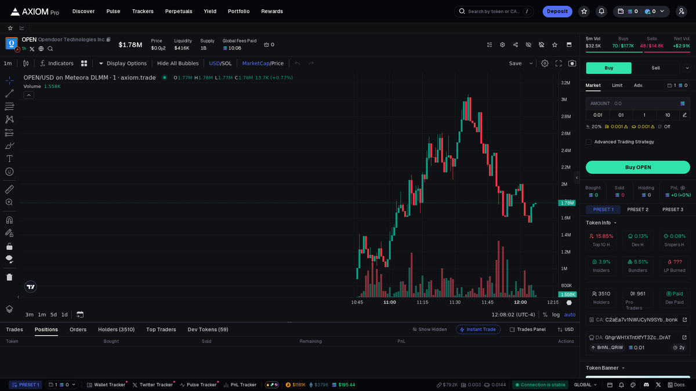
Task: Open the token's X (Twitter) link
Action: coord(32,49)
